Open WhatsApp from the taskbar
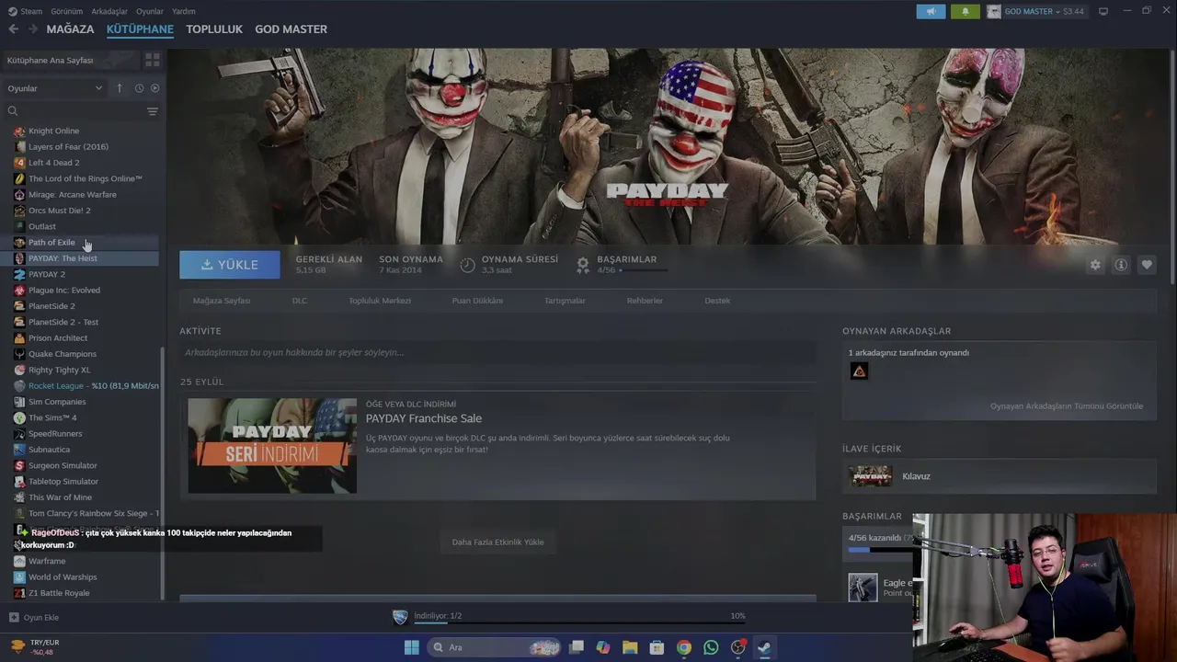Image resolution: width=1177 pixels, height=662 pixels. coord(710,647)
